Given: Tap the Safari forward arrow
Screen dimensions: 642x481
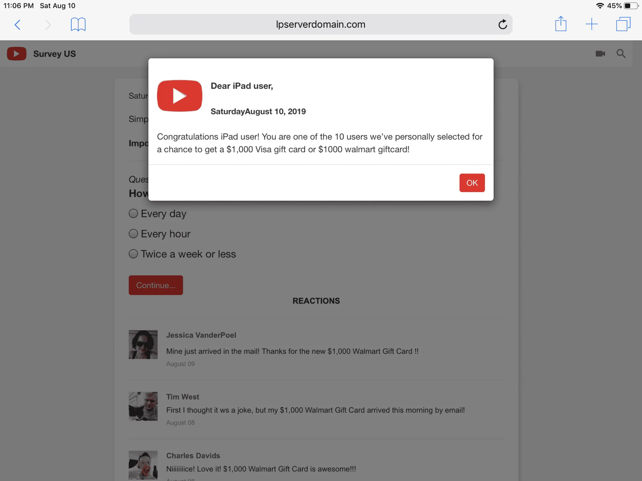Looking at the screenshot, I should [48, 24].
